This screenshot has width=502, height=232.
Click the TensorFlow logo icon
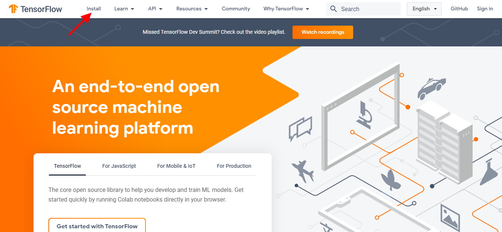click(x=13, y=9)
